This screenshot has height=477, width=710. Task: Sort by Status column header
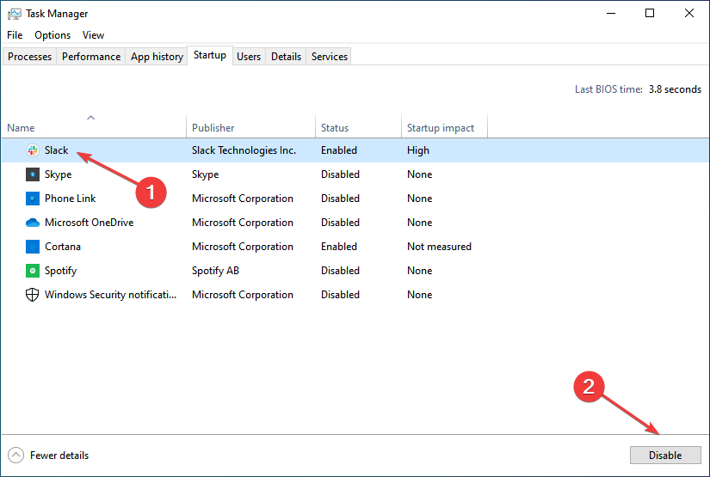pyautogui.click(x=335, y=128)
